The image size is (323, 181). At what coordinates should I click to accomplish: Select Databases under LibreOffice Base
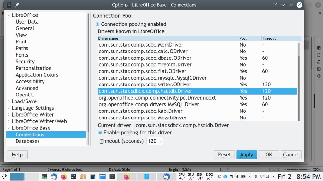(x=27, y=141)
